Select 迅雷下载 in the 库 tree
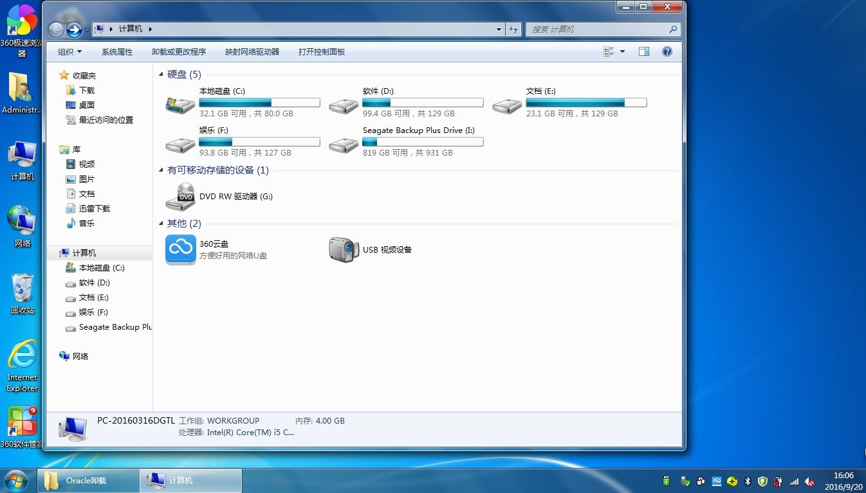 coord(95,209)
